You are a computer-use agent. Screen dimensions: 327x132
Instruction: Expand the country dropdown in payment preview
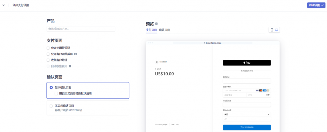click(247, 114)
